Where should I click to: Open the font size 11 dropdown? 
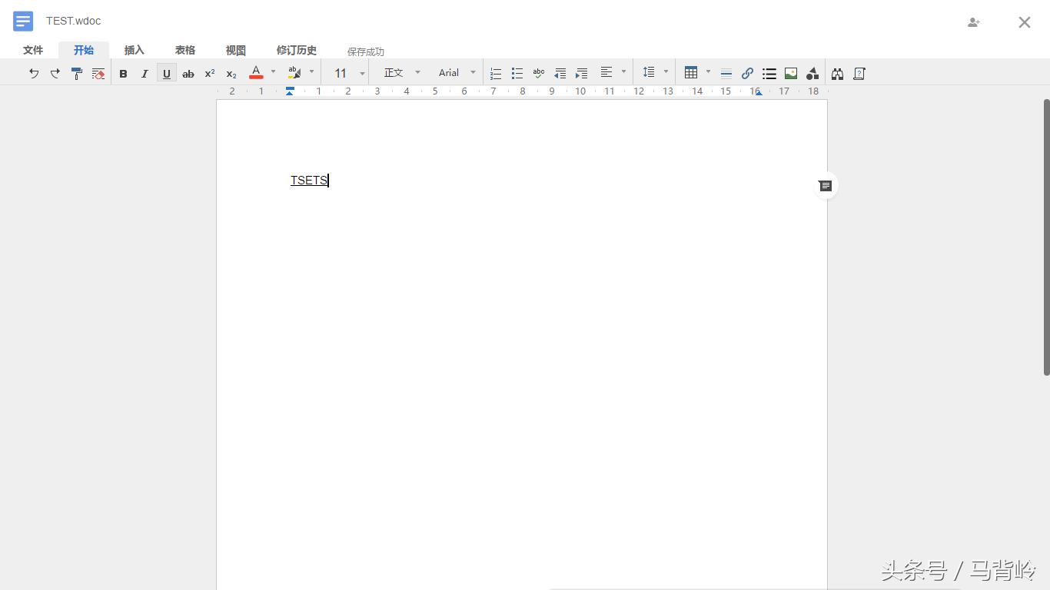coord(348,74)
